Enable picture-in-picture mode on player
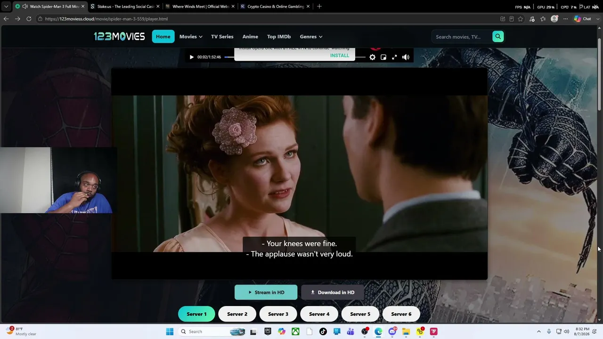 [383, 57]
